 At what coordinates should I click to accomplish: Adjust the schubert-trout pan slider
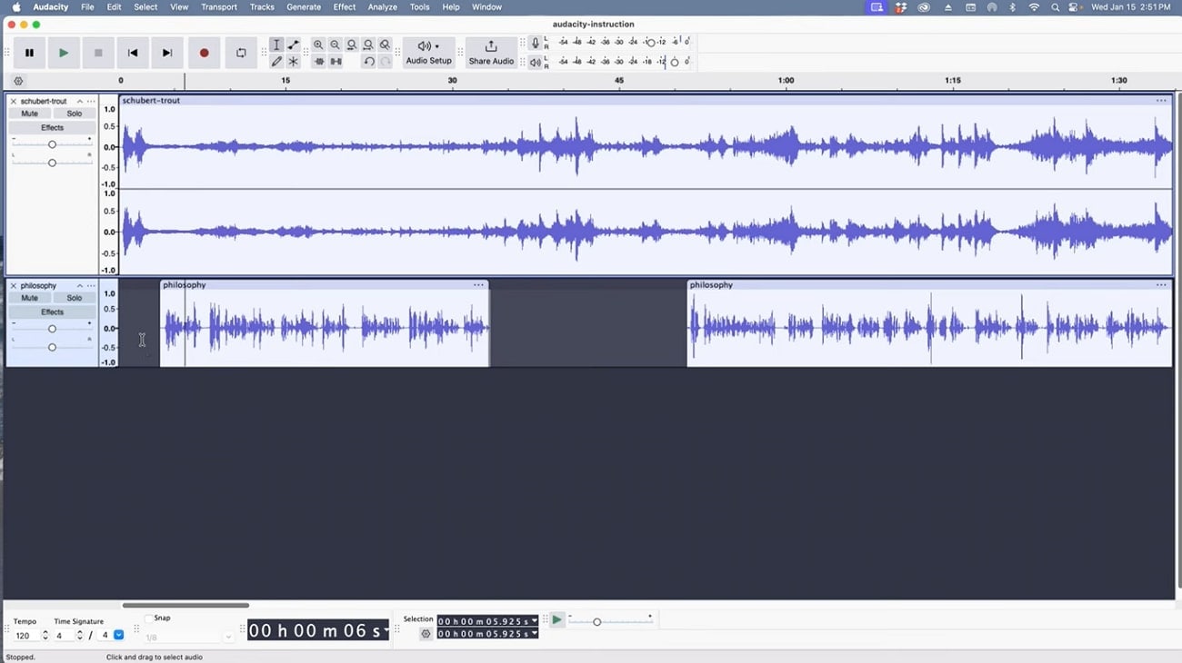52,163
